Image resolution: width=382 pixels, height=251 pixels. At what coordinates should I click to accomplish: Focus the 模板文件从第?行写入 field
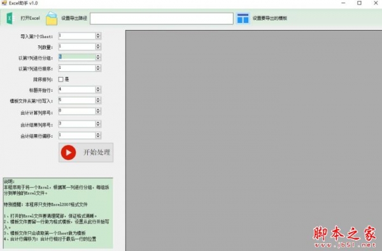[77, 101]
